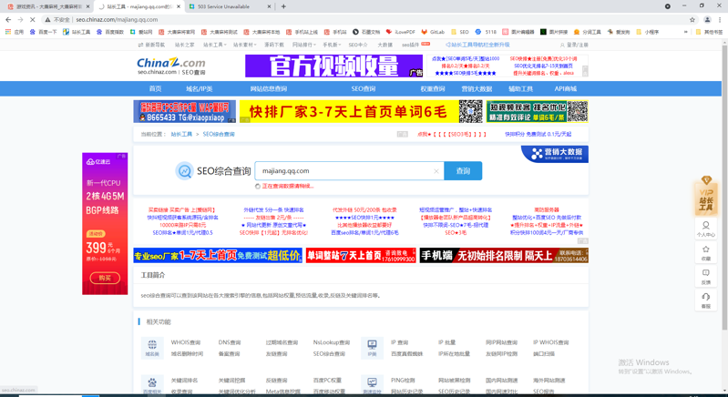Open the 官方视频收量 purple banner ad
The width and height of the screenshot is (728, 397).
[x=333, y=66]
